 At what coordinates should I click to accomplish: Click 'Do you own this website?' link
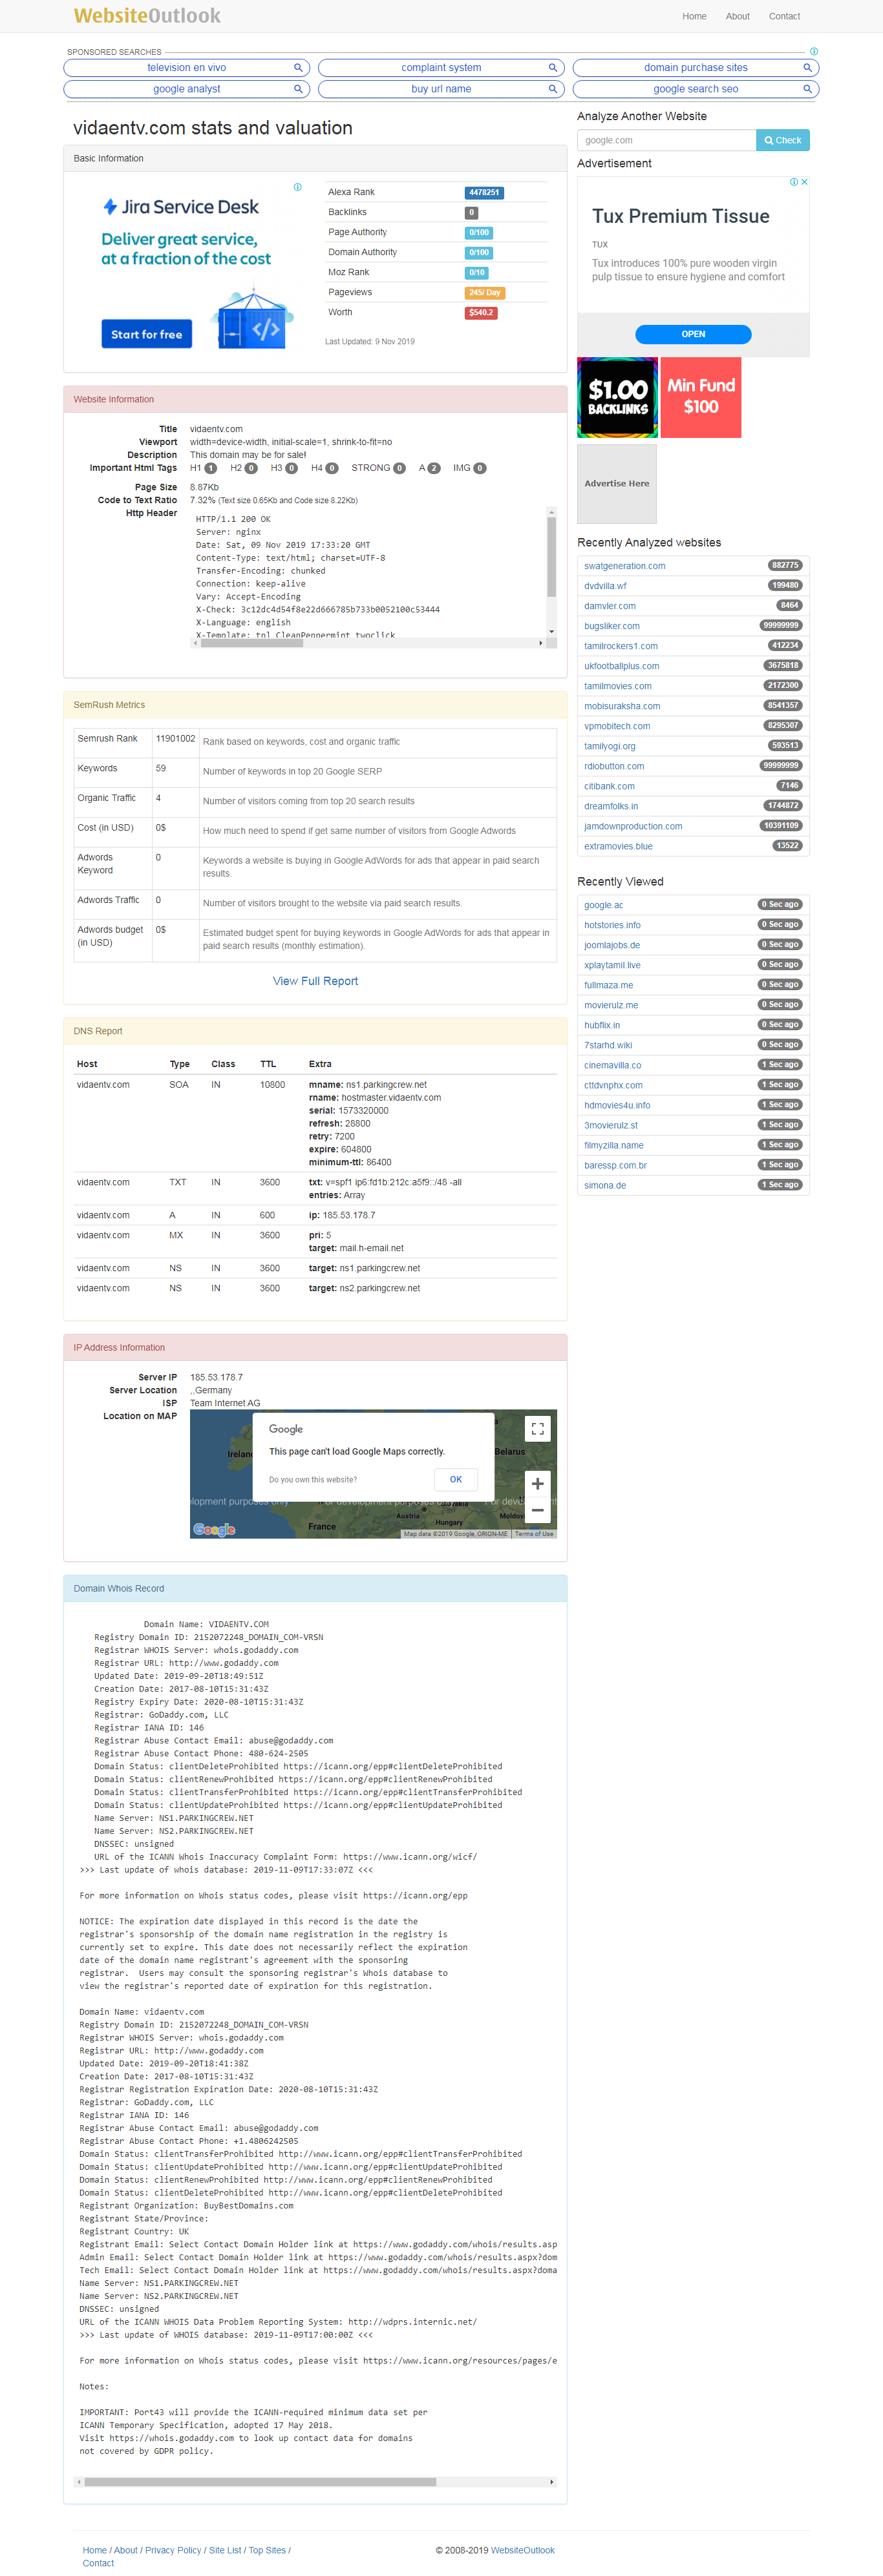coord(312,1480)
